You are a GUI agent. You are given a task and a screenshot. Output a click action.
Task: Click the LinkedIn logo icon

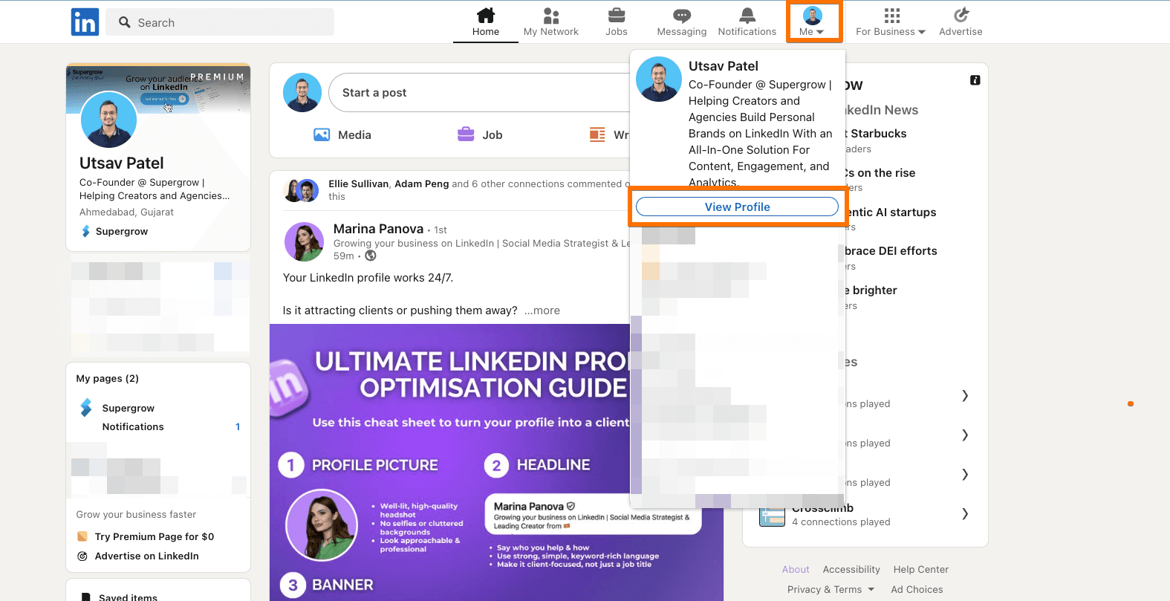(x=85, y=22)
